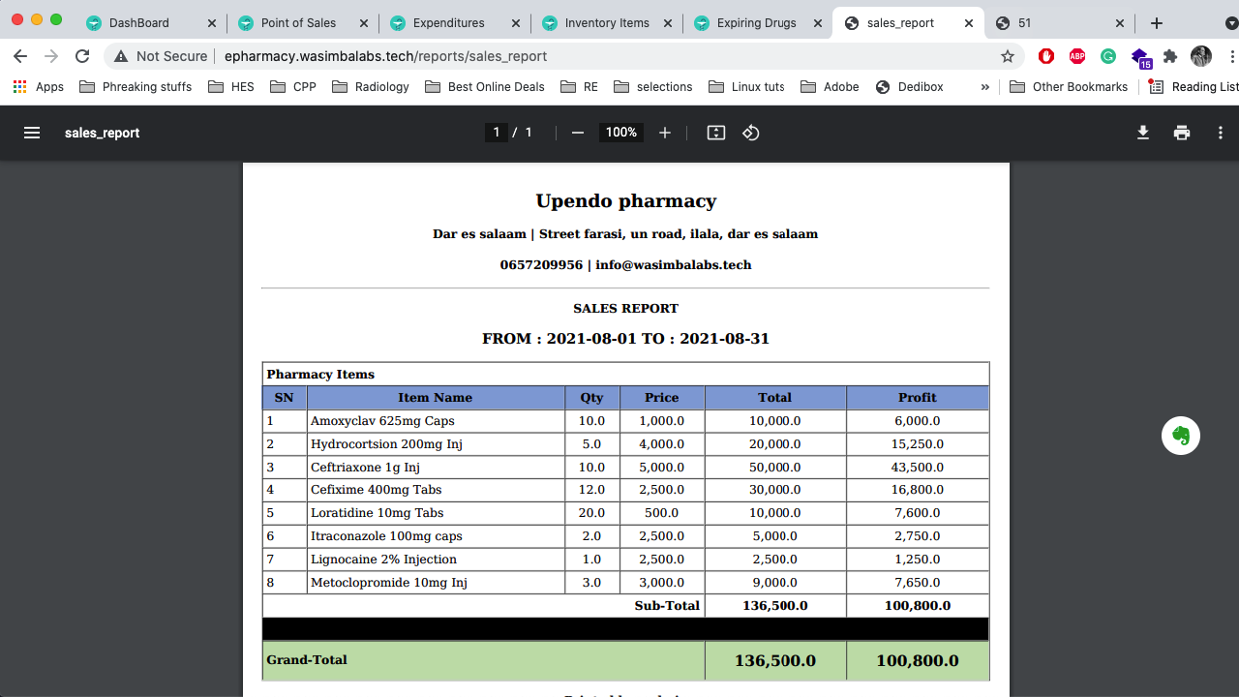
Task: Open a new browser tab
Action: pos(1157,23)
